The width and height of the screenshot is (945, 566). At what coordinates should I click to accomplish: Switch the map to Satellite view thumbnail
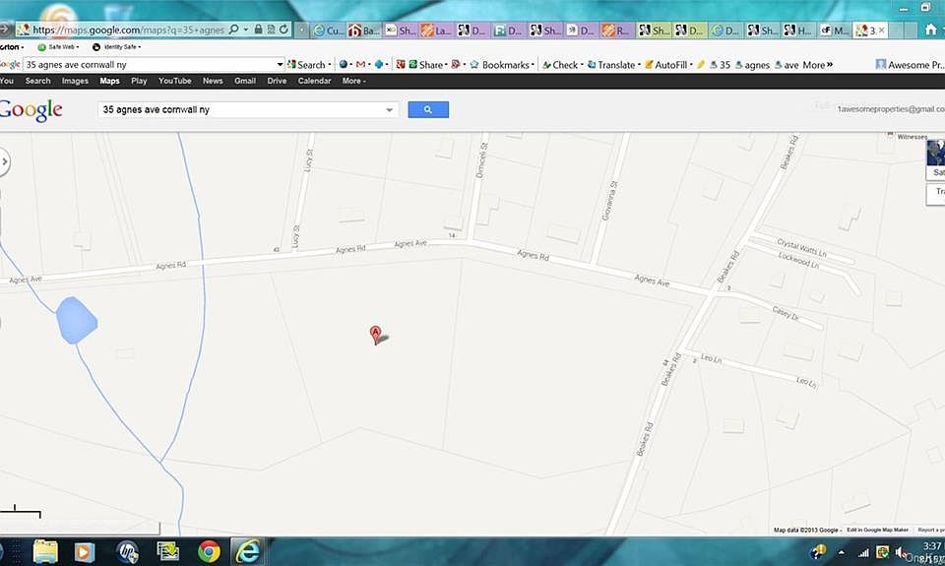[935, 159]
